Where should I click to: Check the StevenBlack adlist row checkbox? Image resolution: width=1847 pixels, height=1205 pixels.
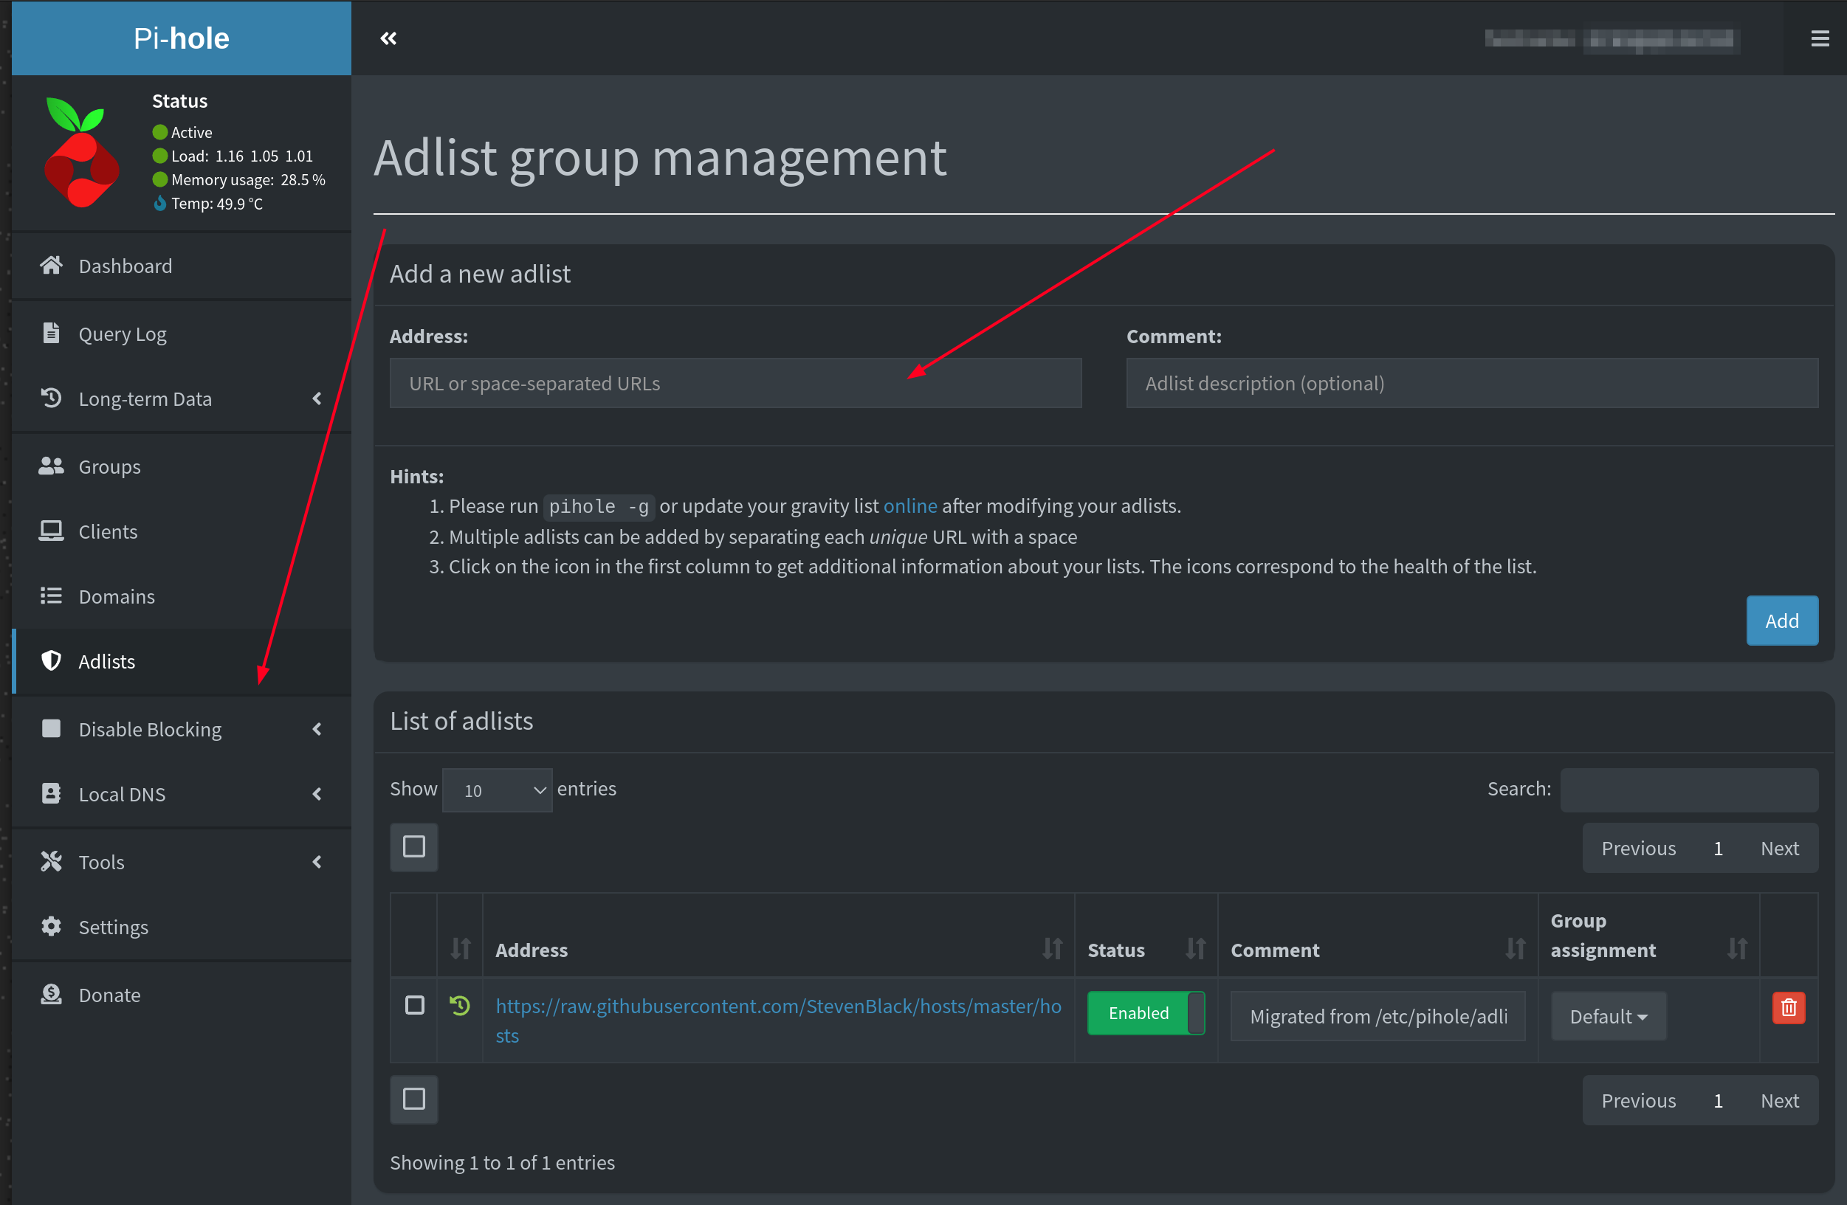pos(414,1005)
